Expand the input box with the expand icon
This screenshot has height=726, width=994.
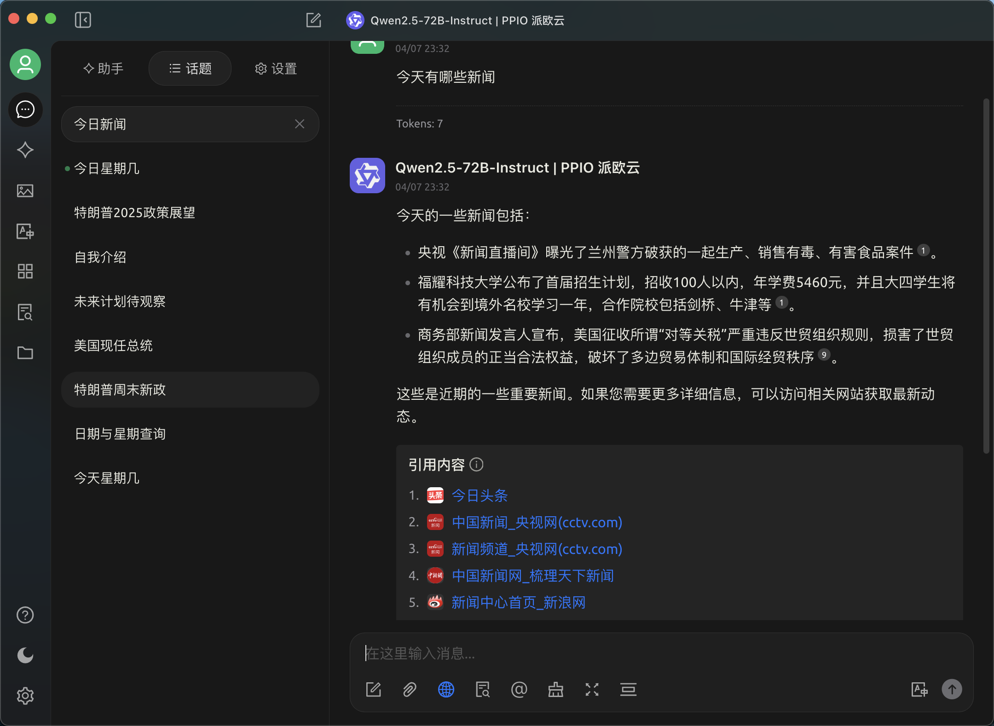click(592, 690)
